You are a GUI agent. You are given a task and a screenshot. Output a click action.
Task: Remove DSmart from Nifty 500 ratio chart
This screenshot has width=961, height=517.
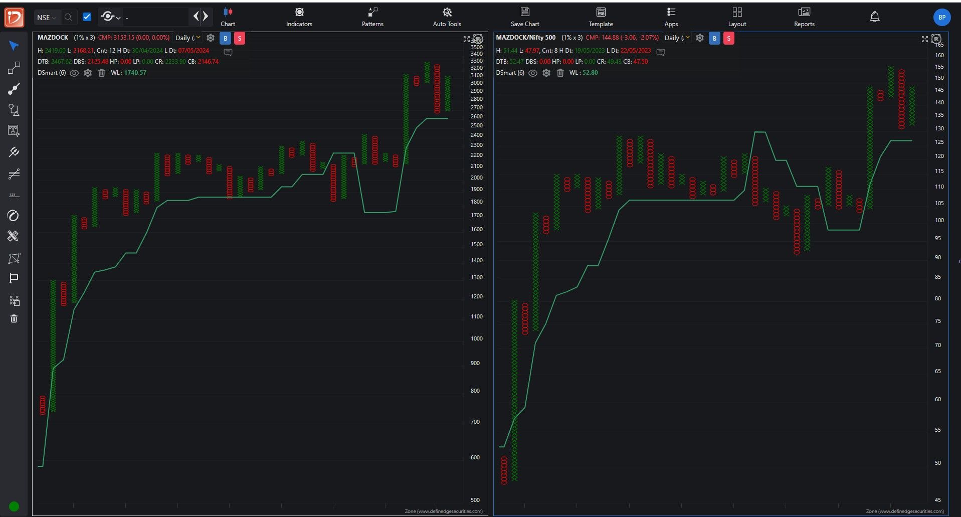coord(560,73)
